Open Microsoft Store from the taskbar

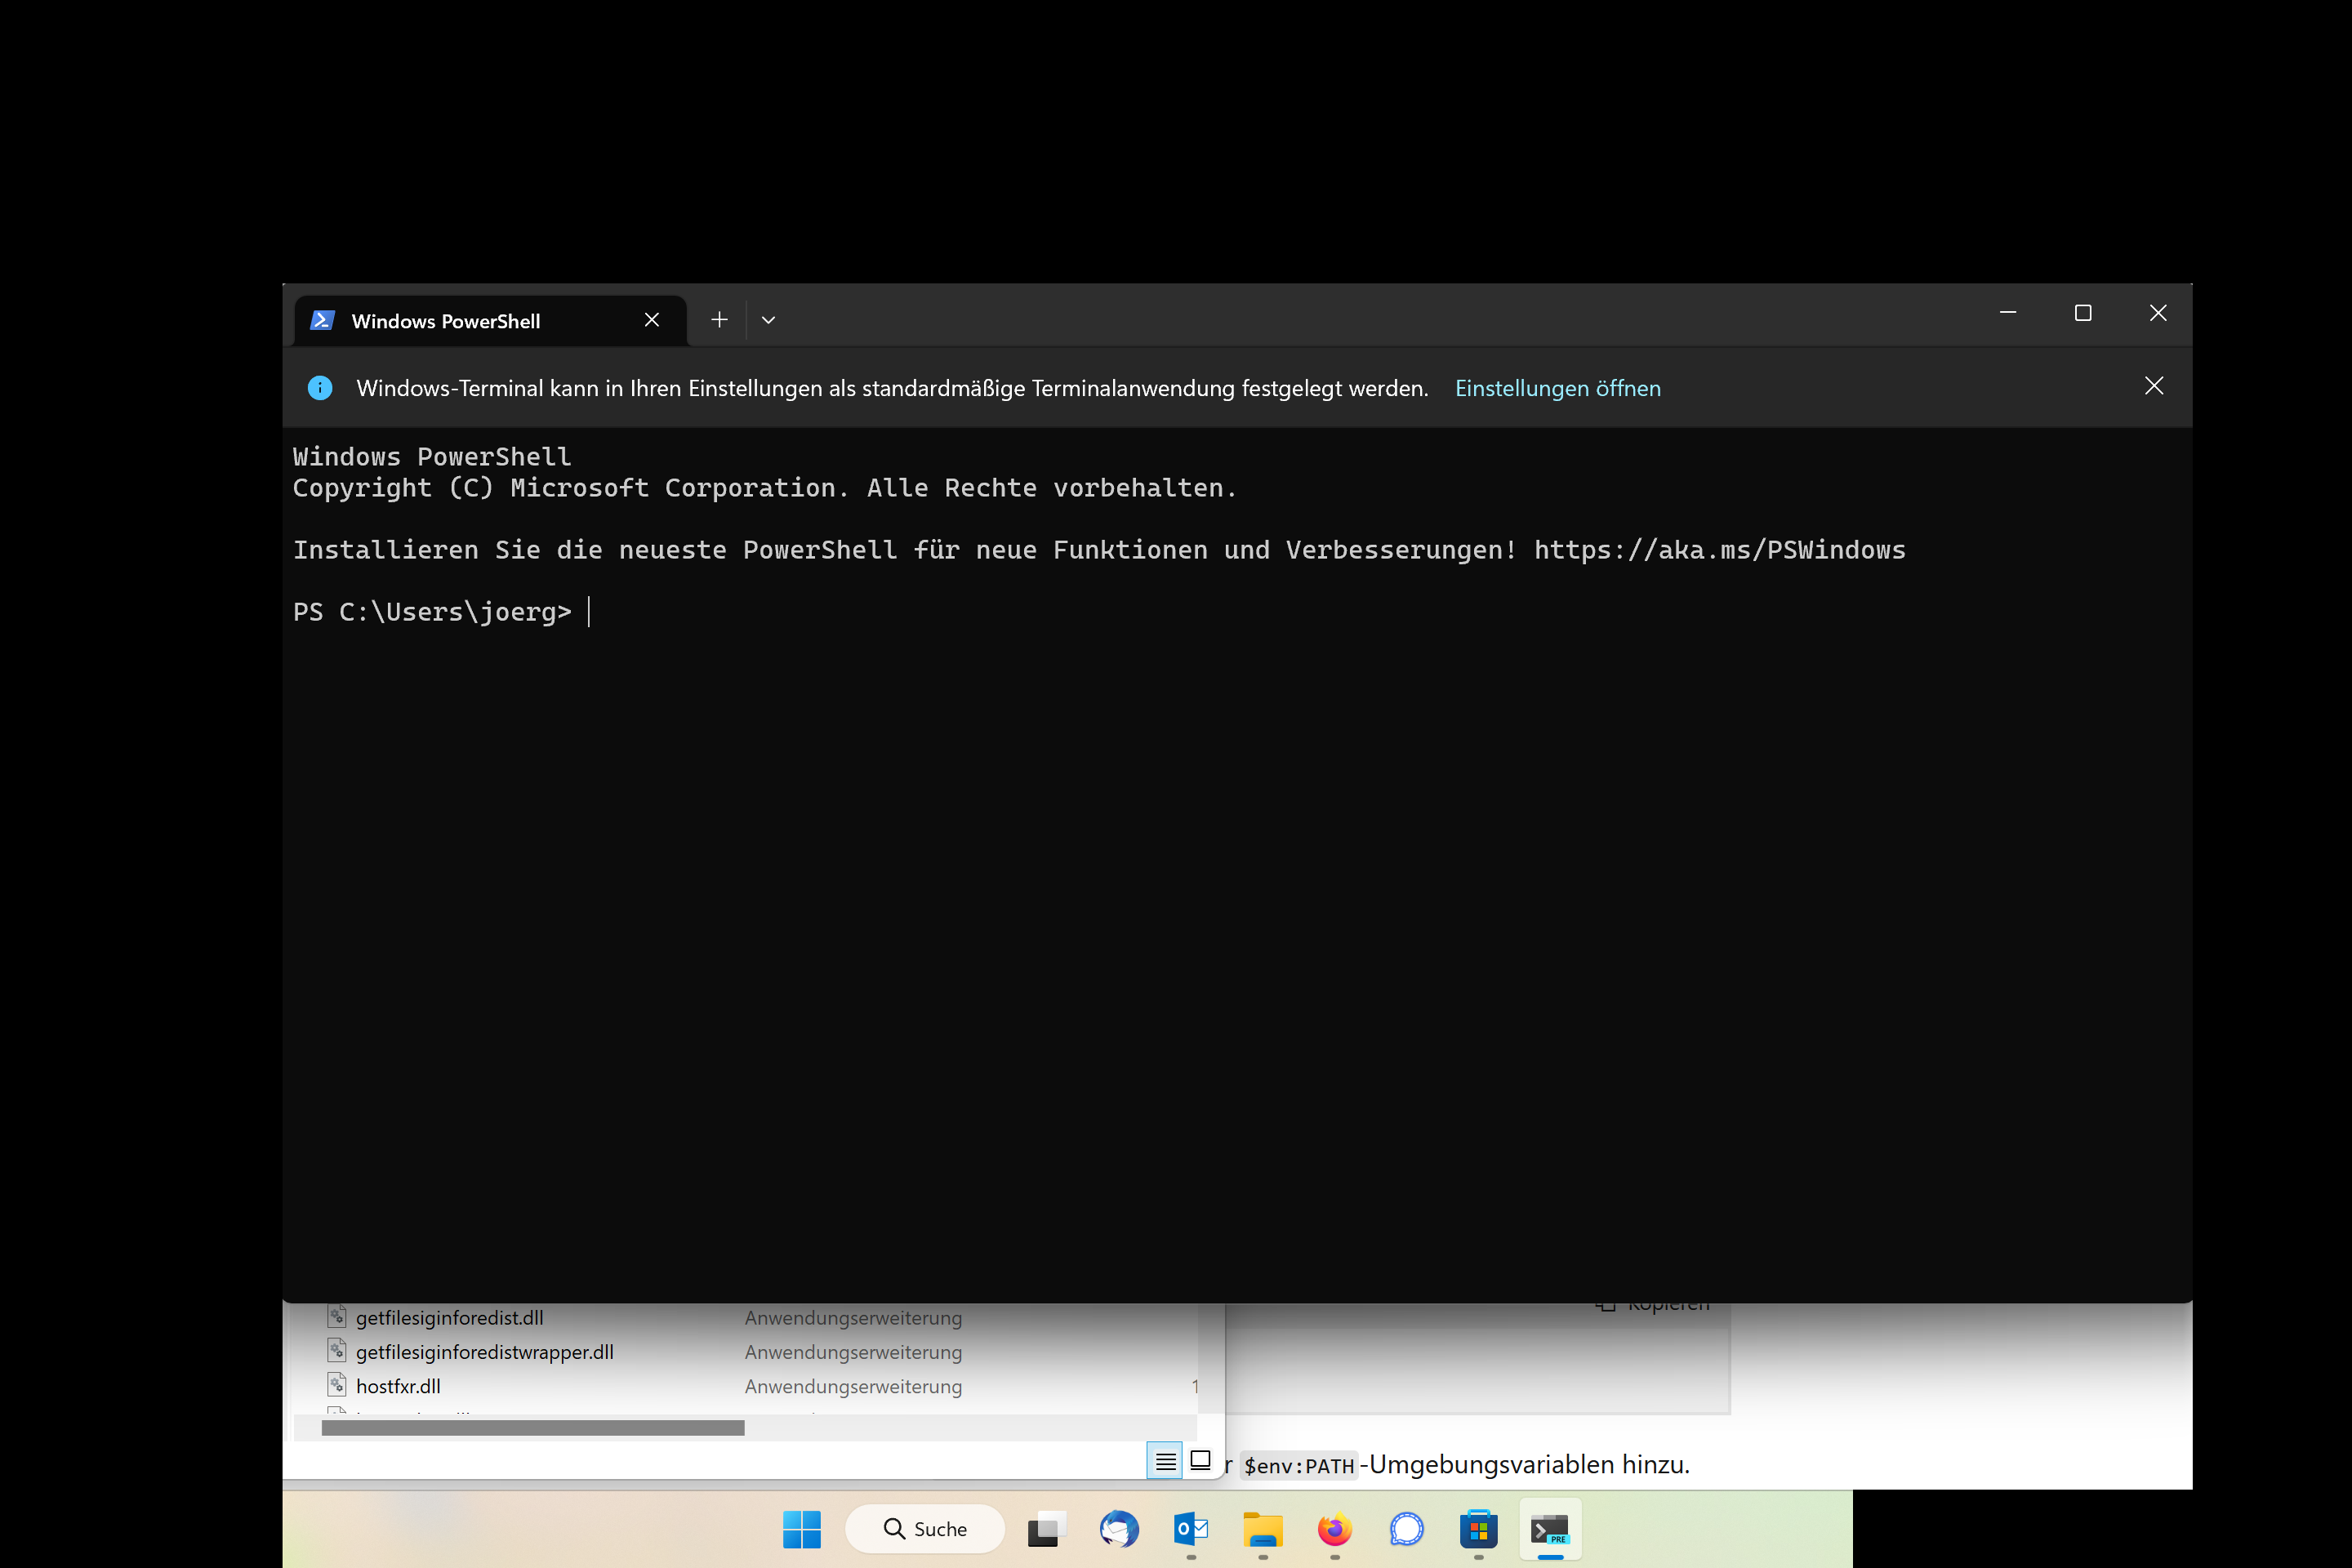1479,1529
